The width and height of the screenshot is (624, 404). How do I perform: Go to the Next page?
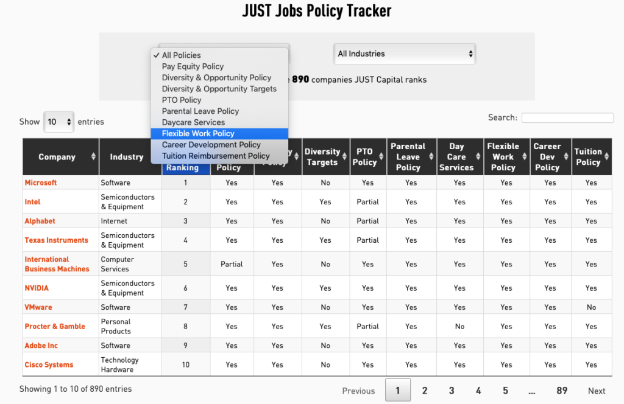pyautogui.click(x=597, y=391)
